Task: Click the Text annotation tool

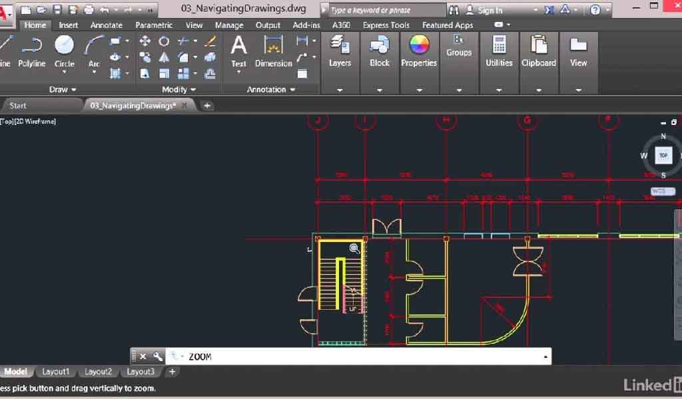Action: tap(239, 51)
